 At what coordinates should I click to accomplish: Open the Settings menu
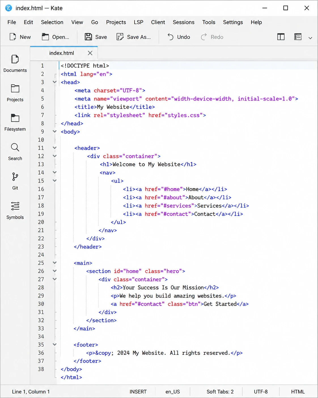point(233,22)
